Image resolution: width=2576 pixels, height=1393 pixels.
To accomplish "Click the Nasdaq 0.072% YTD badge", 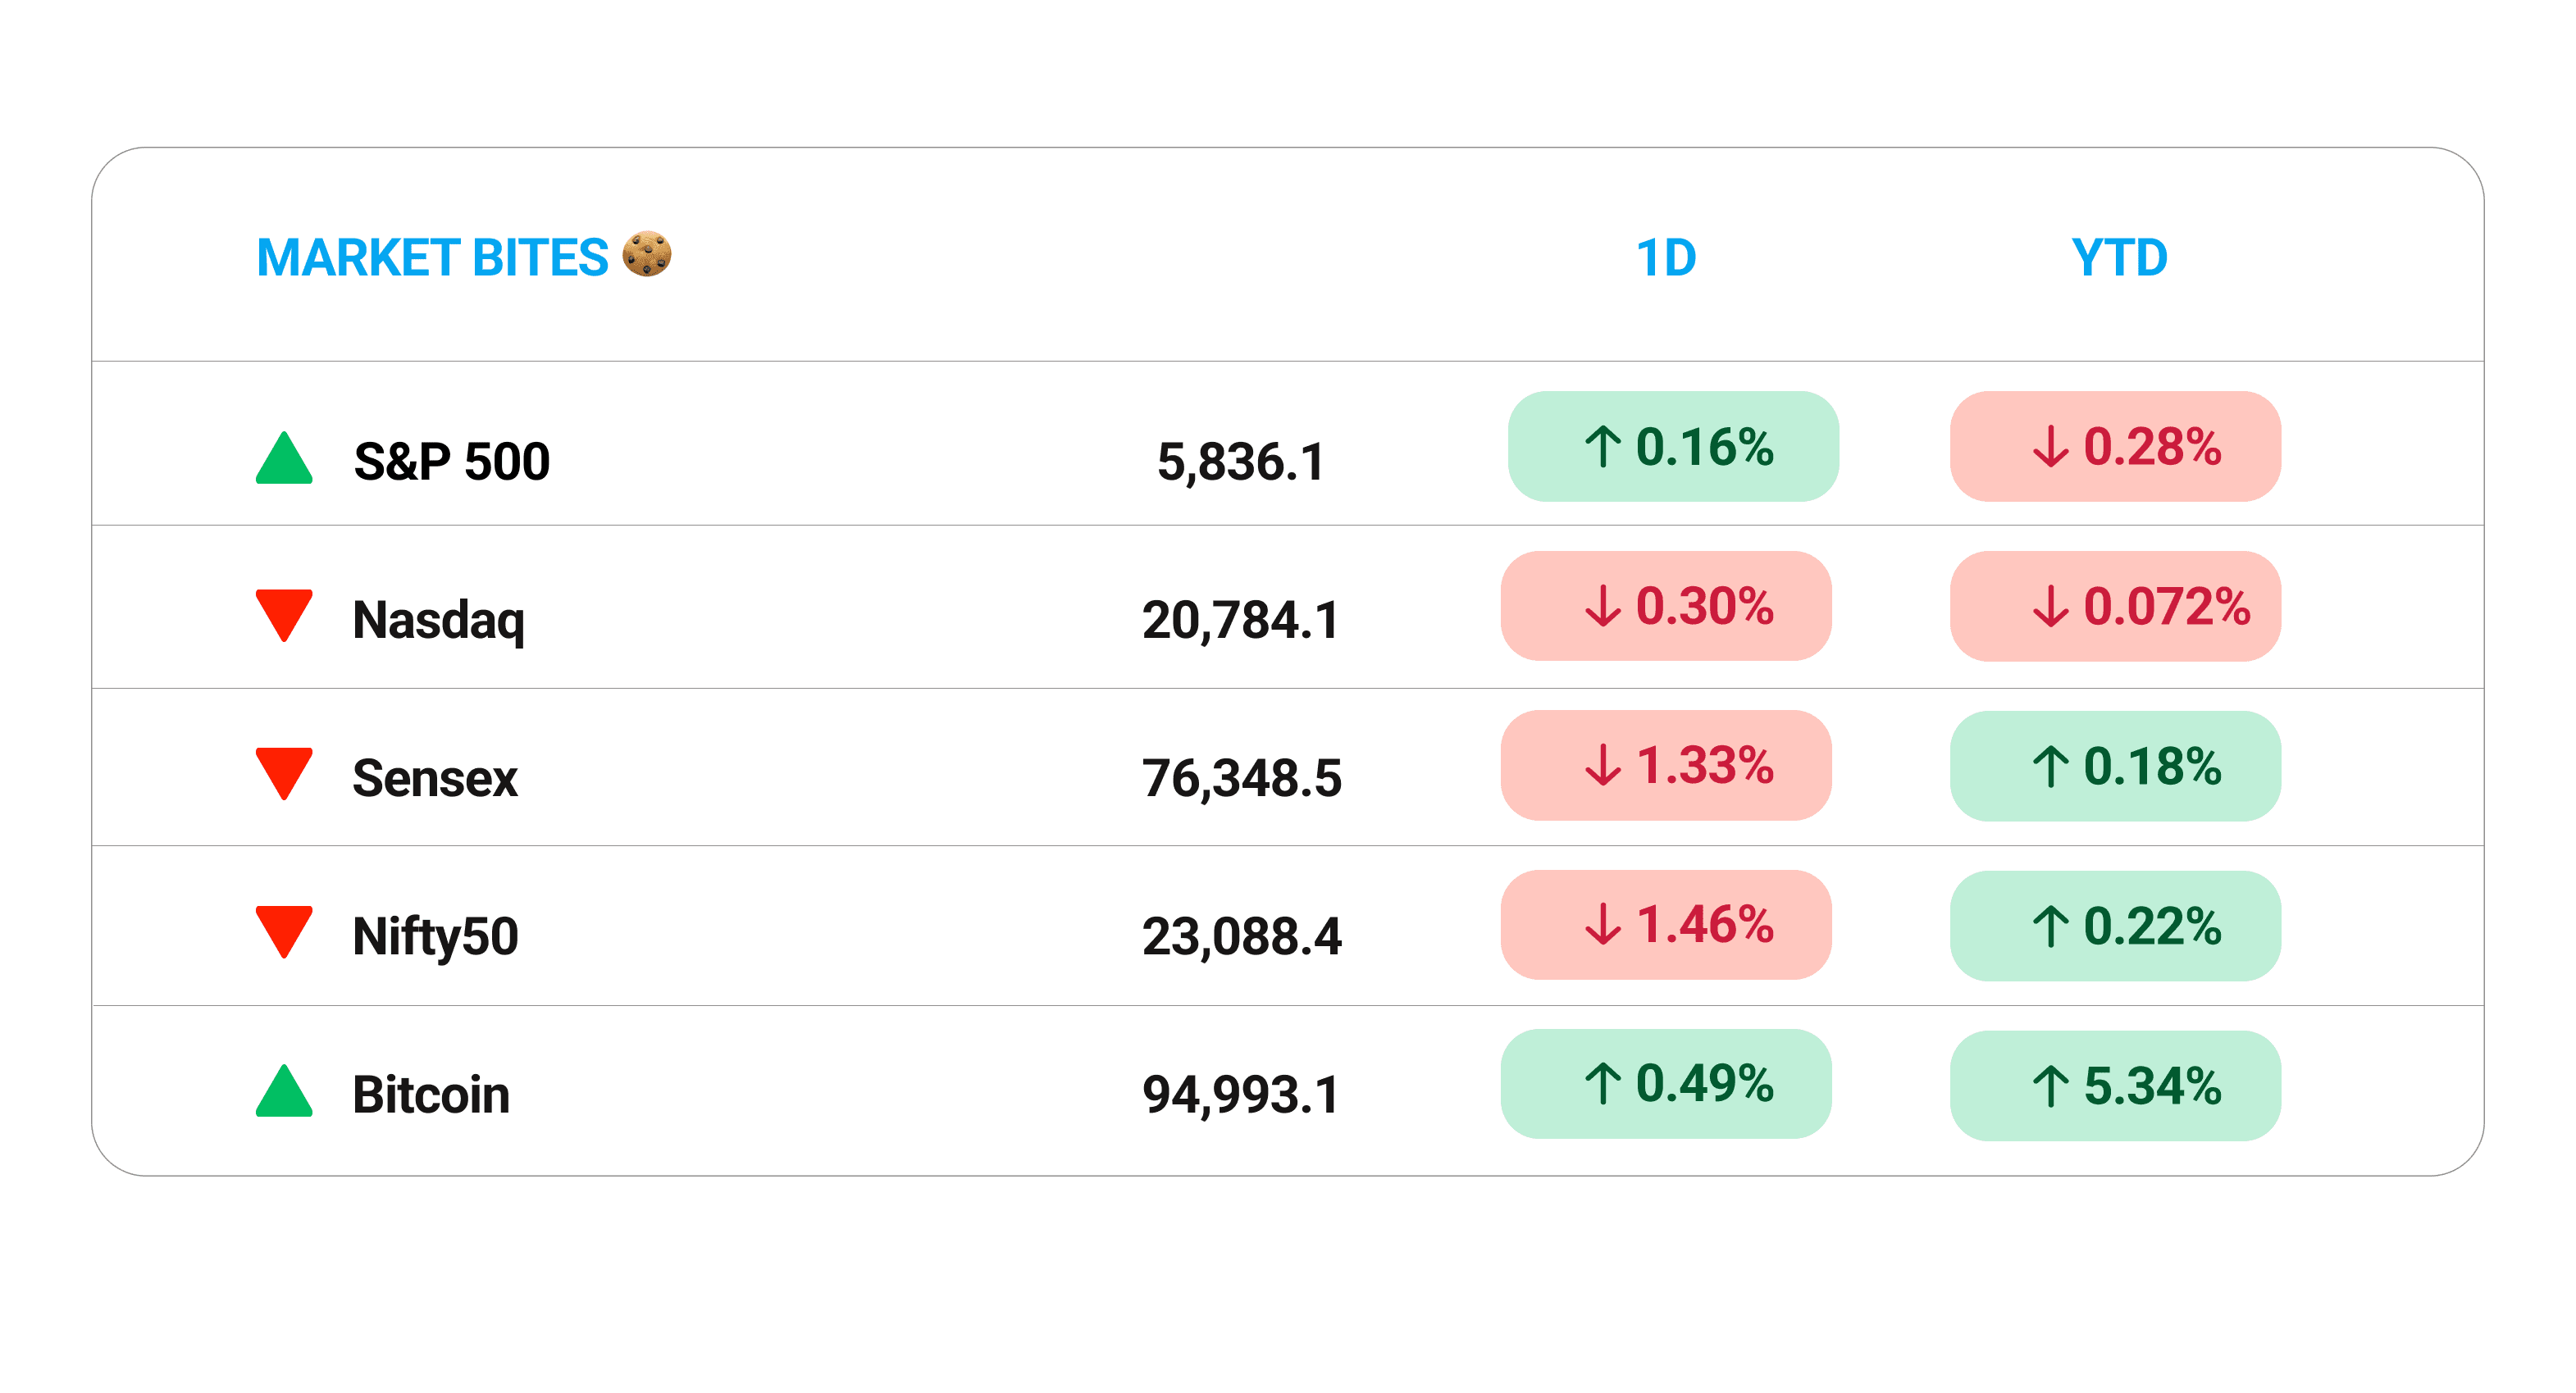I will pyautogui.click(x=2114, y=606).
